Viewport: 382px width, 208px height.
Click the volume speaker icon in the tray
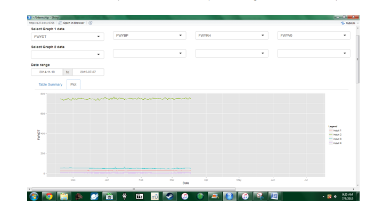[x=335, y=197]
